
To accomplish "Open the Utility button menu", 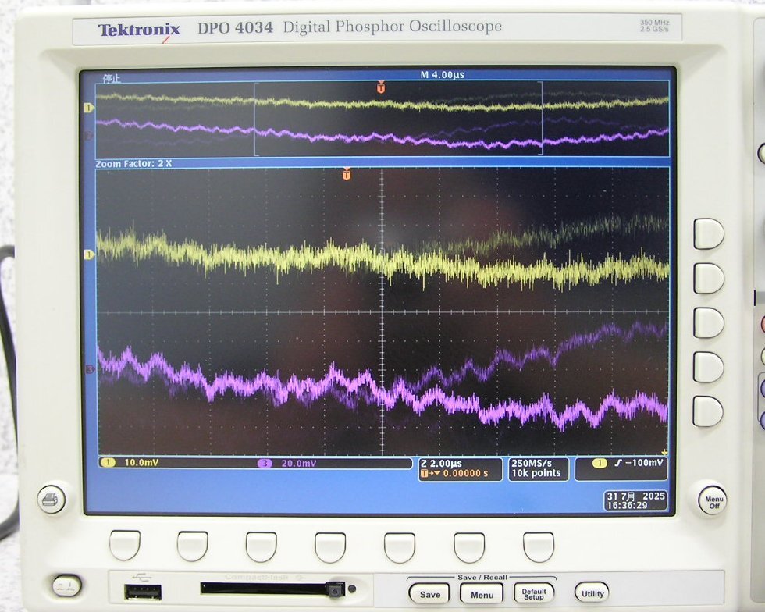I will coord(592,593).
